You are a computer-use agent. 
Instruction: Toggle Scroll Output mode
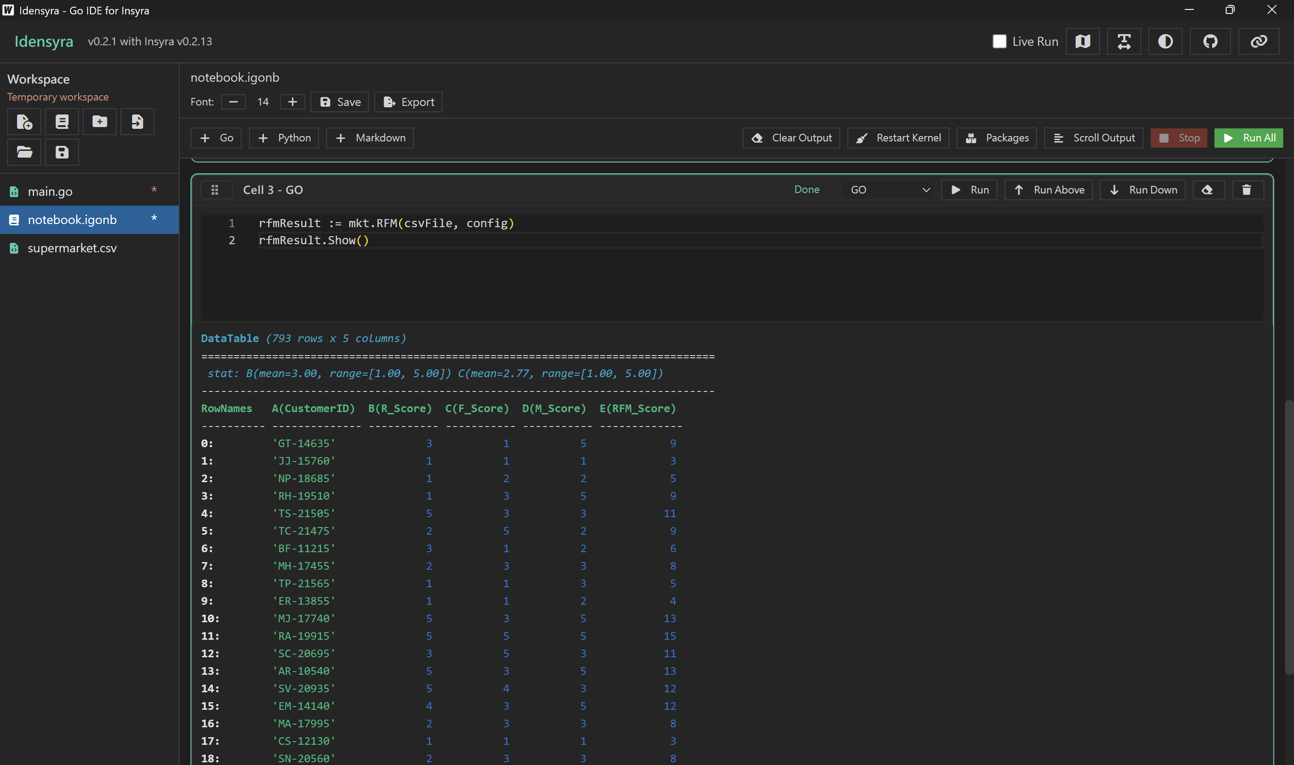1093,138
